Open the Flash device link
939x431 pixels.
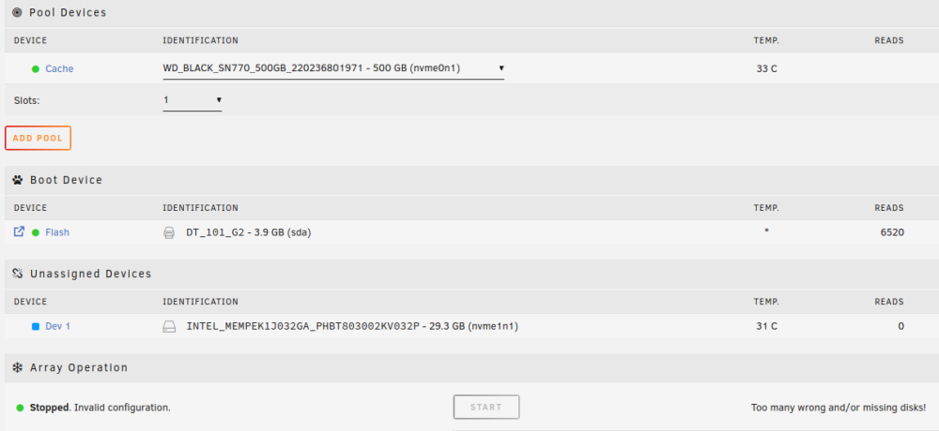(57, 232)
